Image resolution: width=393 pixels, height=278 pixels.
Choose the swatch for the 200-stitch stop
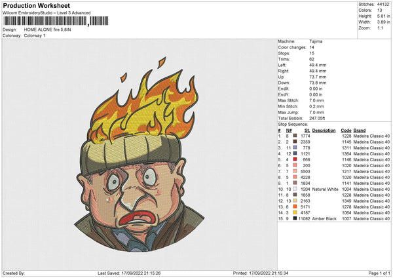pos(295,165)
